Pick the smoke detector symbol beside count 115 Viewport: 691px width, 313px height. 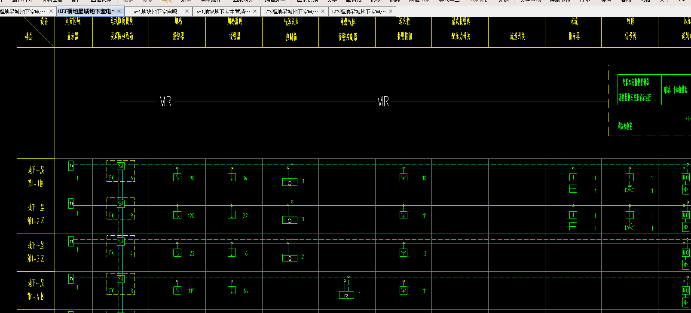click(x=177, y=291)
